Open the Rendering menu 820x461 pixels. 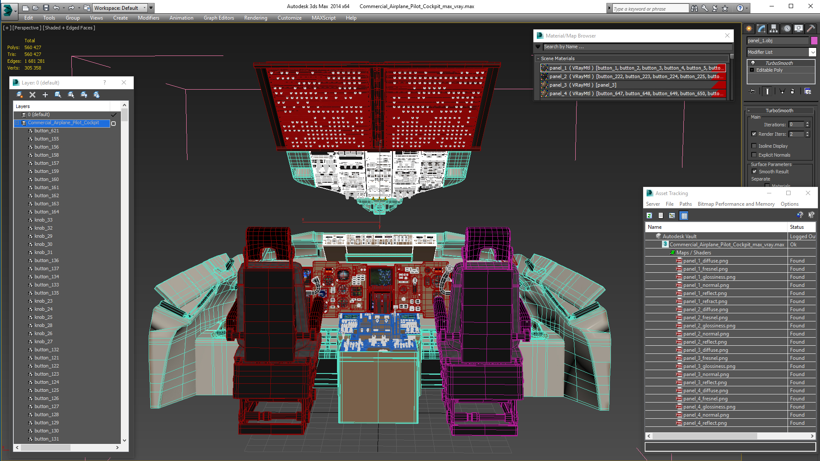pos(255,18)
